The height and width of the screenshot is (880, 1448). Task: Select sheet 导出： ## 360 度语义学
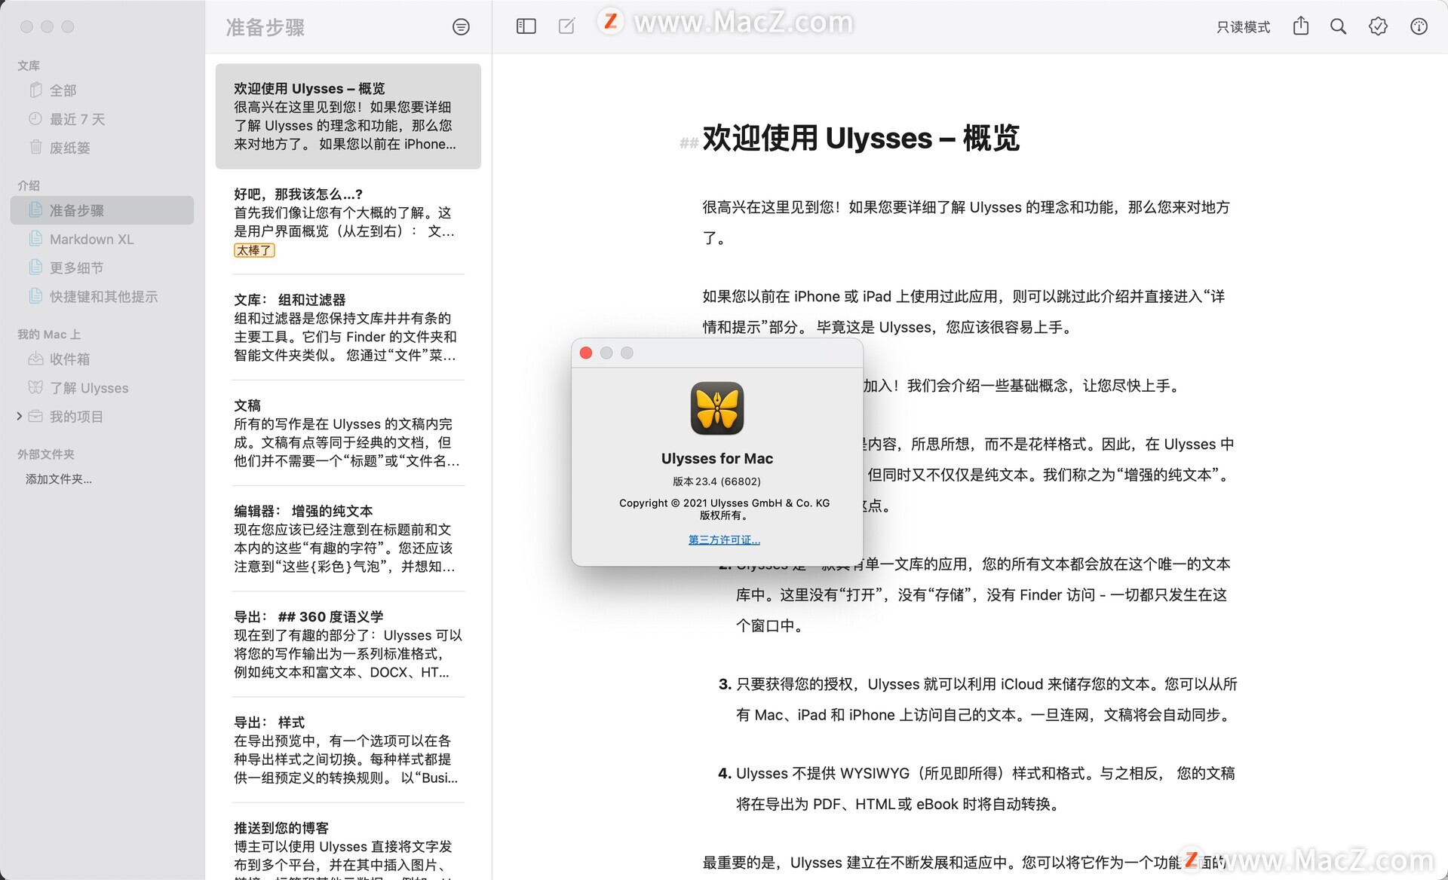tap(348, 643)
